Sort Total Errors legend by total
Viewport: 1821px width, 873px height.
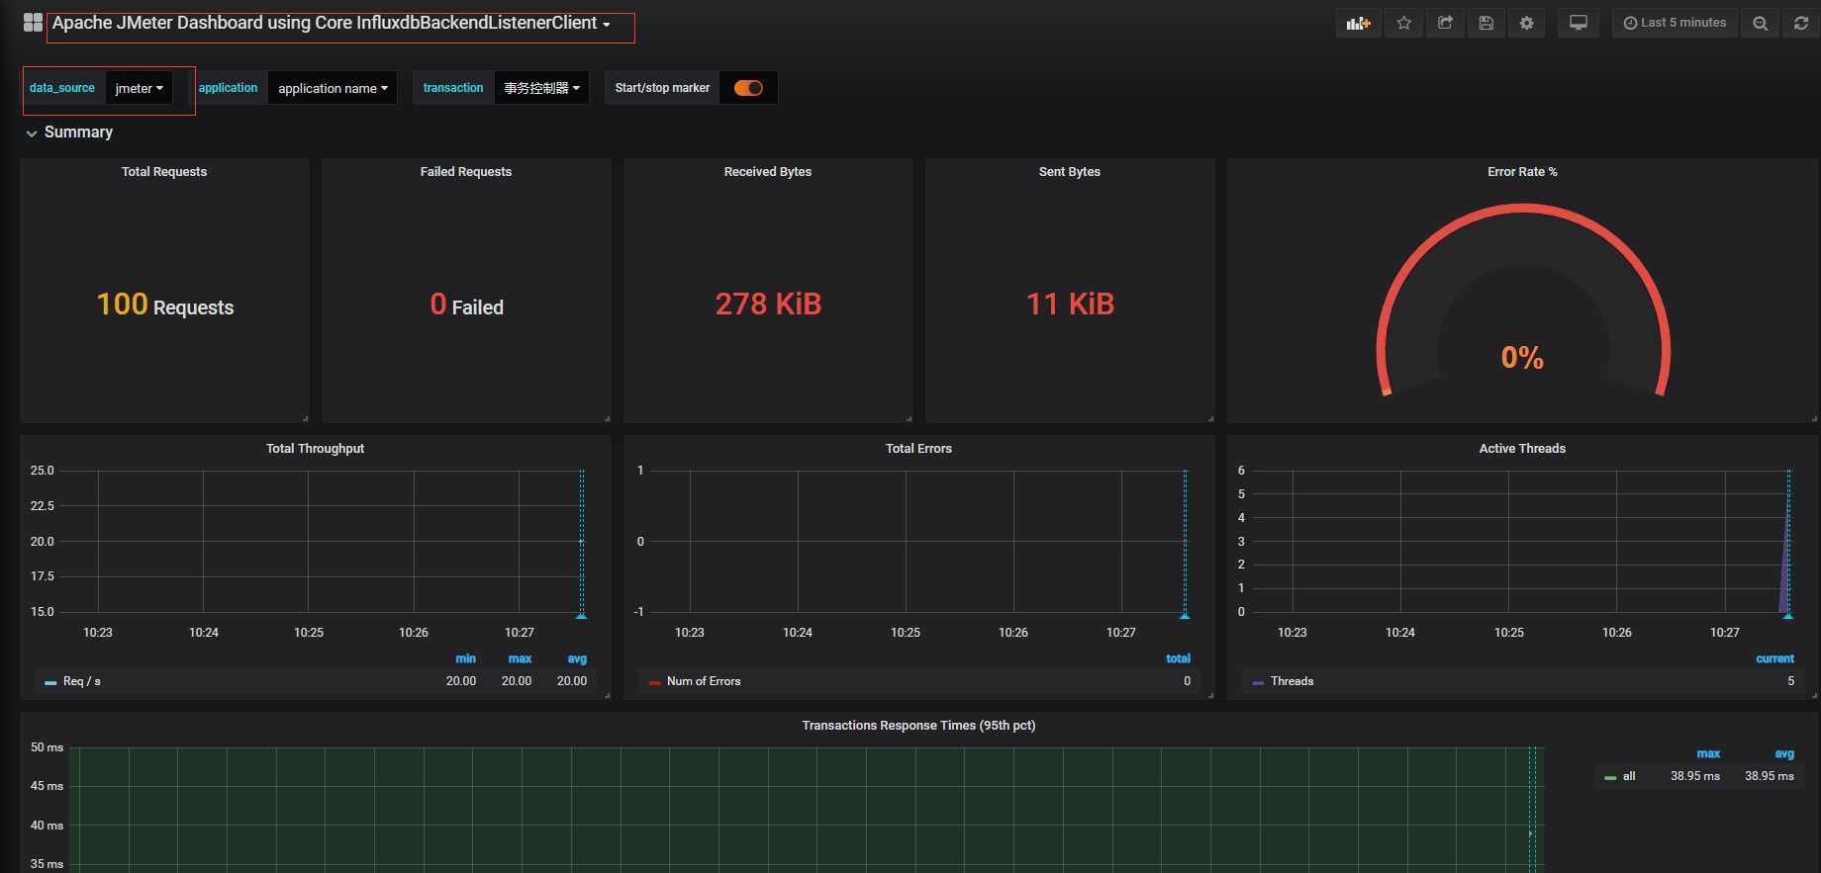pos(1178,658)
